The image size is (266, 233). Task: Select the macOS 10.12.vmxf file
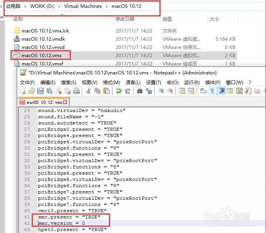click(42, 64)
